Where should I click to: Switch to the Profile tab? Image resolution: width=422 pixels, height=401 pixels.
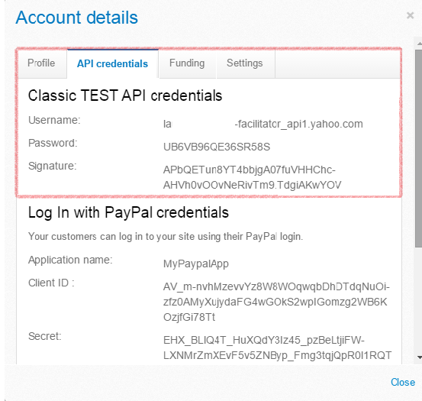(41, 63)
